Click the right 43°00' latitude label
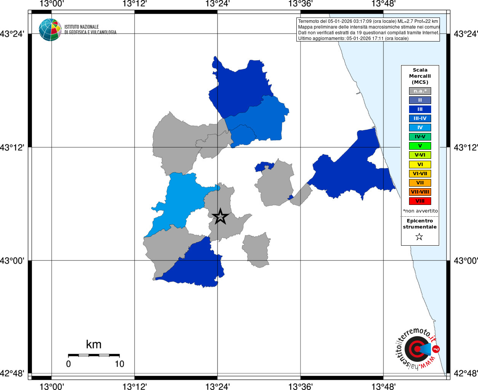 [x=466, y=261]
